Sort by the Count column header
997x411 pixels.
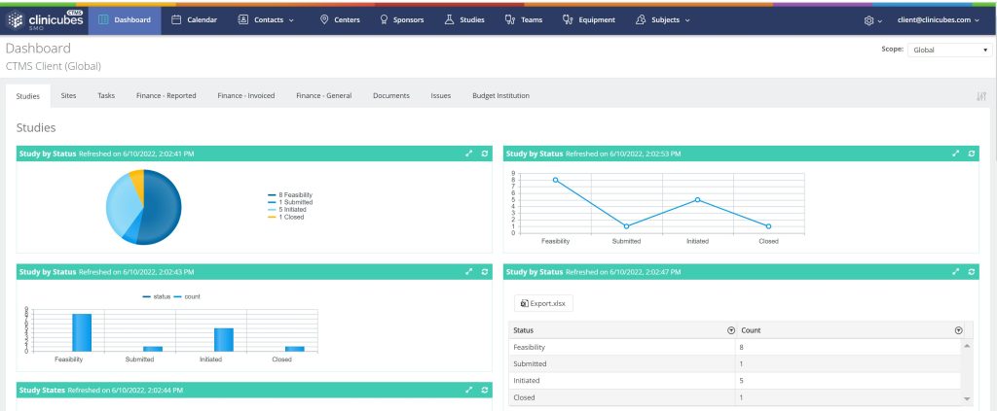pos(751,330)
